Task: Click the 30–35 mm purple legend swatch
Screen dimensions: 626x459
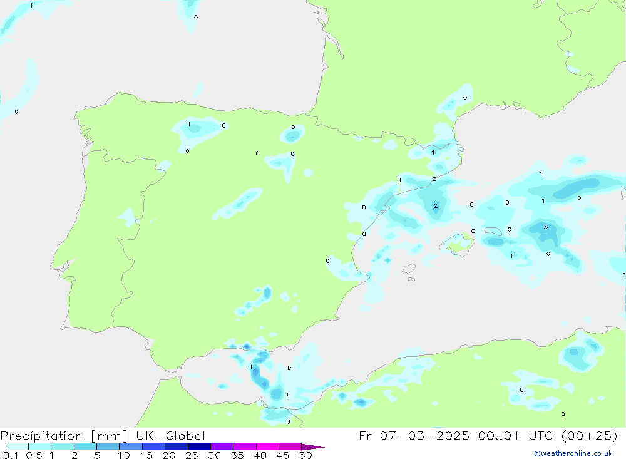Action: tap(222, 446)
